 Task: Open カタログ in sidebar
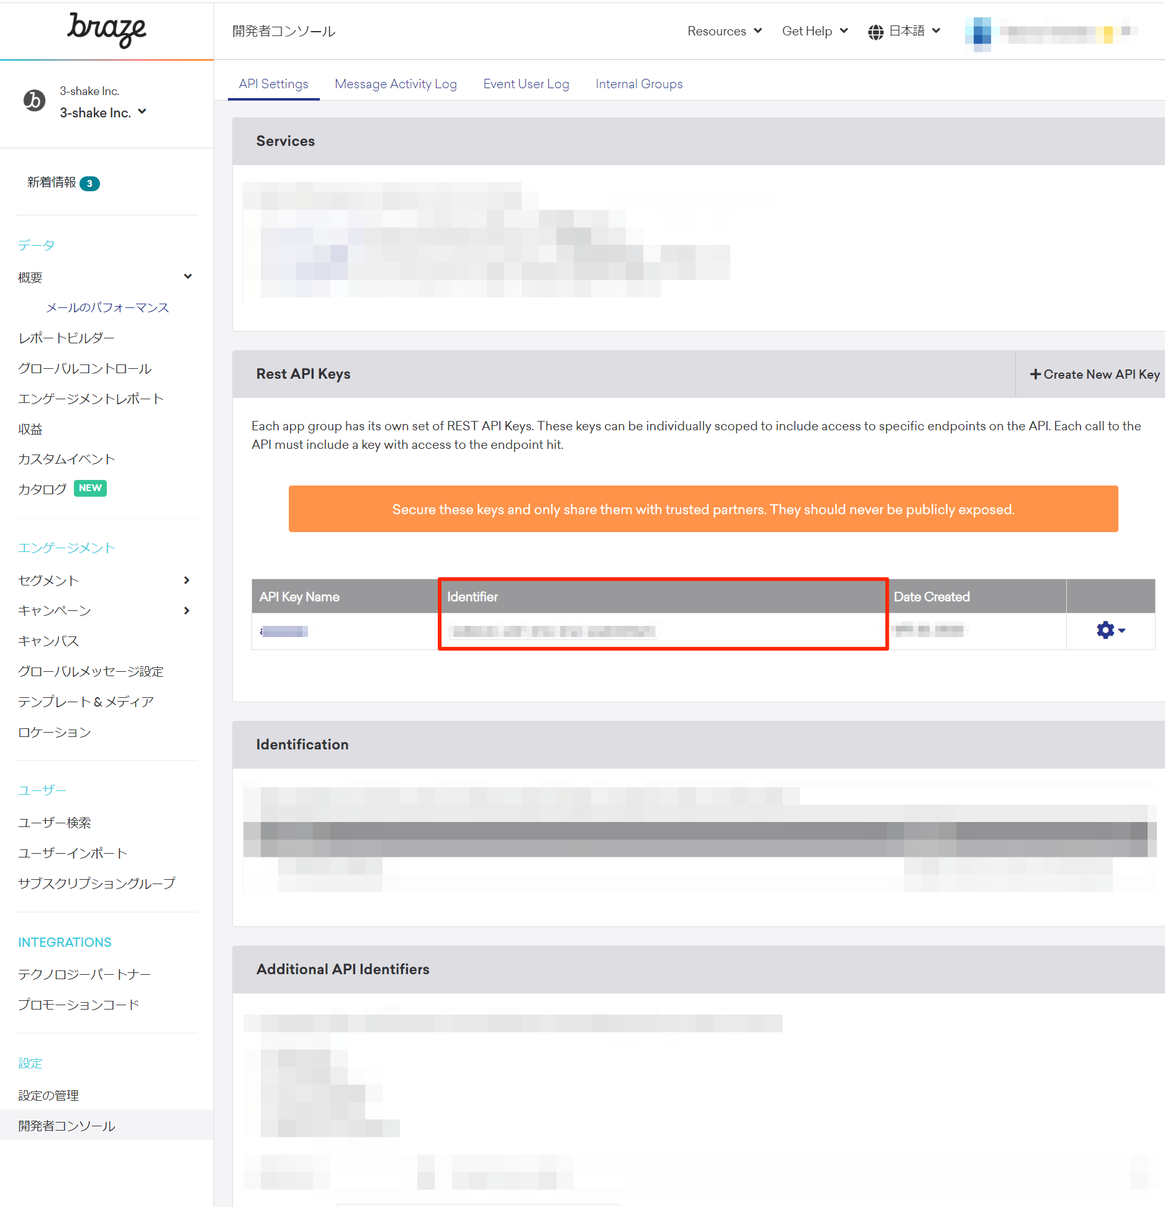42,489
